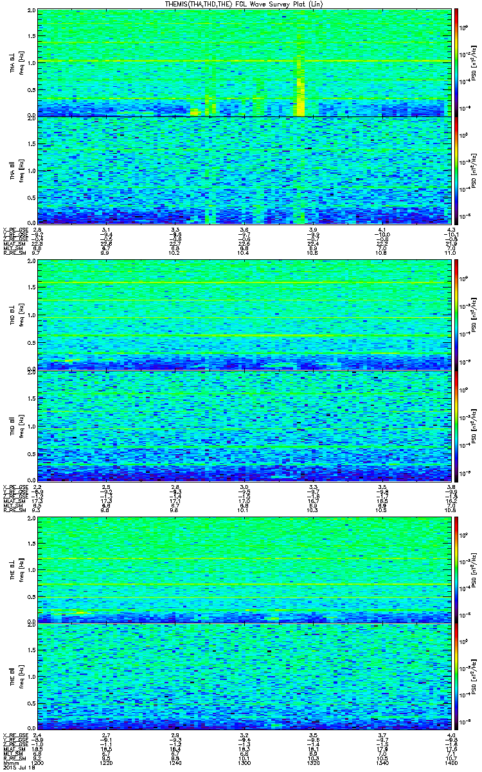Select the color bar beside THA BL panel

point(456,62)
